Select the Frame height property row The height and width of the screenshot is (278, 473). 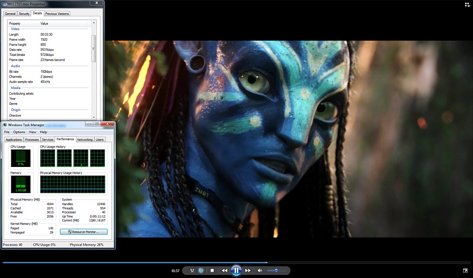[x=50, y=44]
